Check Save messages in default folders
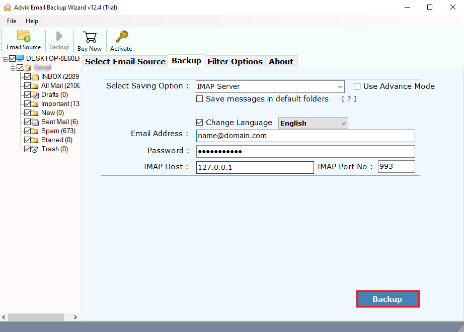 coord(200,99)
